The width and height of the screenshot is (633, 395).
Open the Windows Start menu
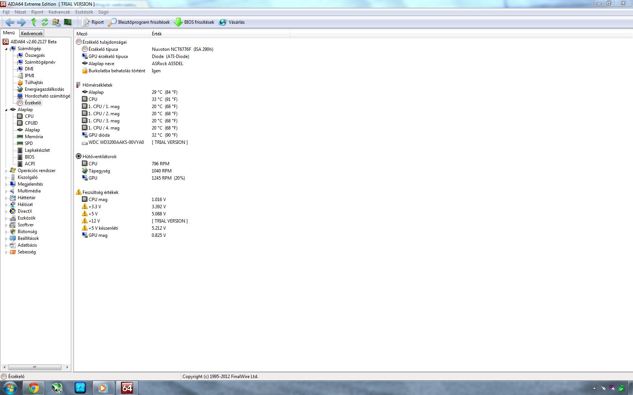[x=10, y=388]
